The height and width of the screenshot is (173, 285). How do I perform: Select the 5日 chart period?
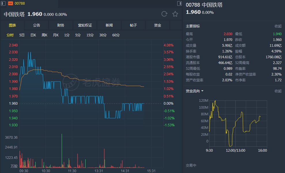[x=22, y=35]
